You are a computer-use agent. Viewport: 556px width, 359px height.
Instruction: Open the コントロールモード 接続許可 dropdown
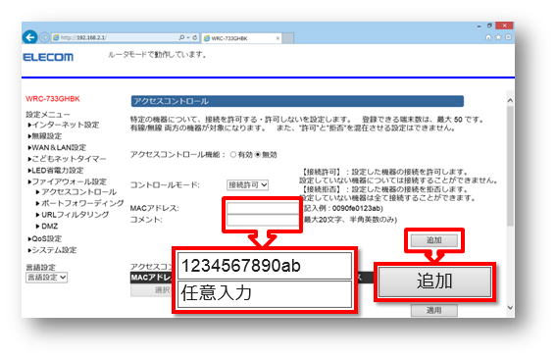pos(247,184)
